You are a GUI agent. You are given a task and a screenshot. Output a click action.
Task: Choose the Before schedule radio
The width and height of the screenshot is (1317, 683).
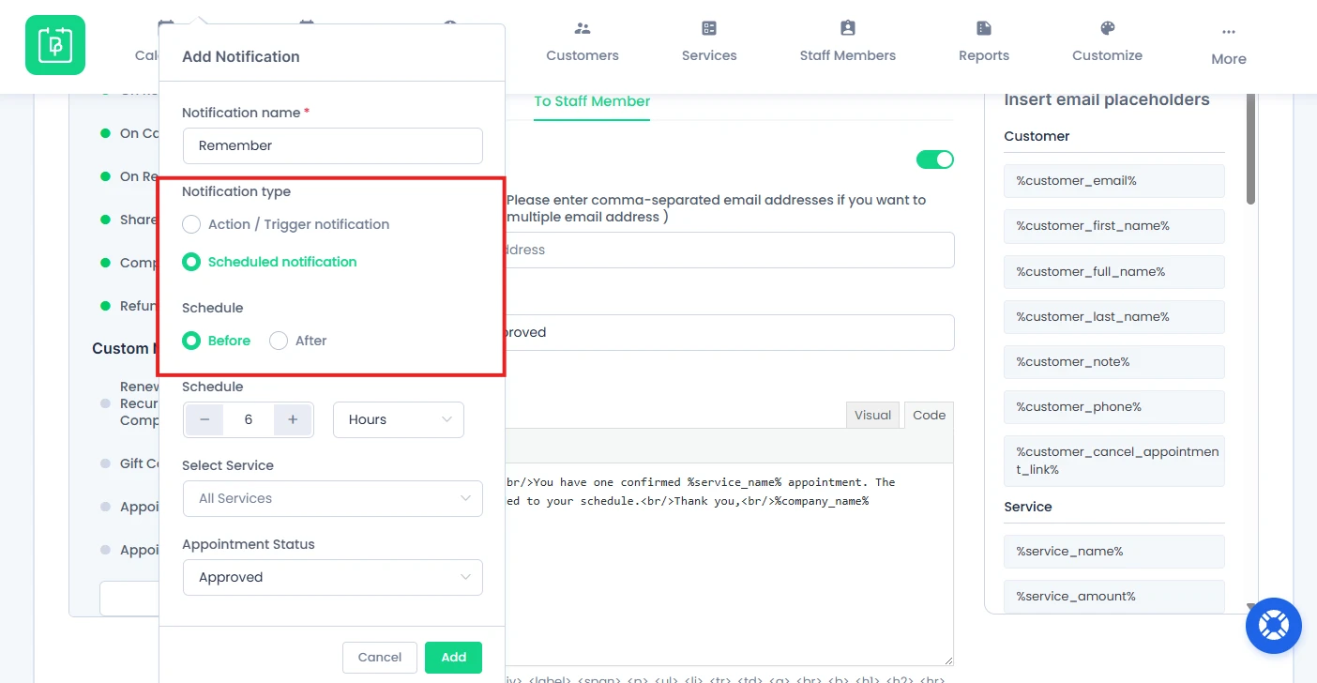pos(191,341)
